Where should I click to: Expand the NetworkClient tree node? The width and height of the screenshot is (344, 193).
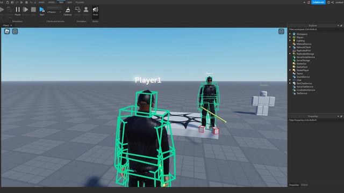290,47
